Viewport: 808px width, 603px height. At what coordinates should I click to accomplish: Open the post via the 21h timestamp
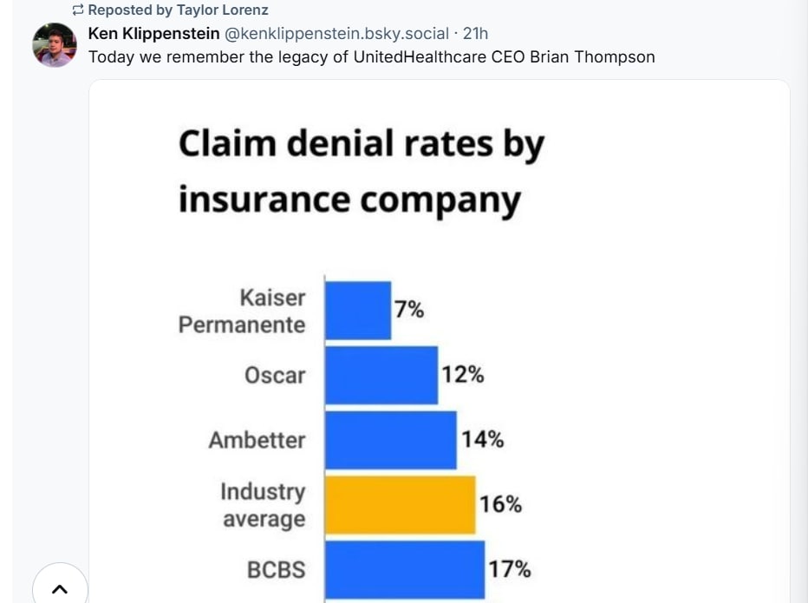(x=475, y=34)
